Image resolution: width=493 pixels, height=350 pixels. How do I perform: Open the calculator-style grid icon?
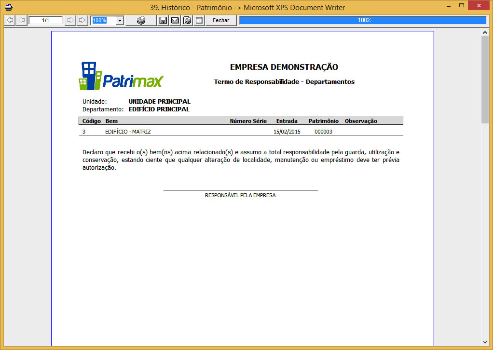point(199,20)
